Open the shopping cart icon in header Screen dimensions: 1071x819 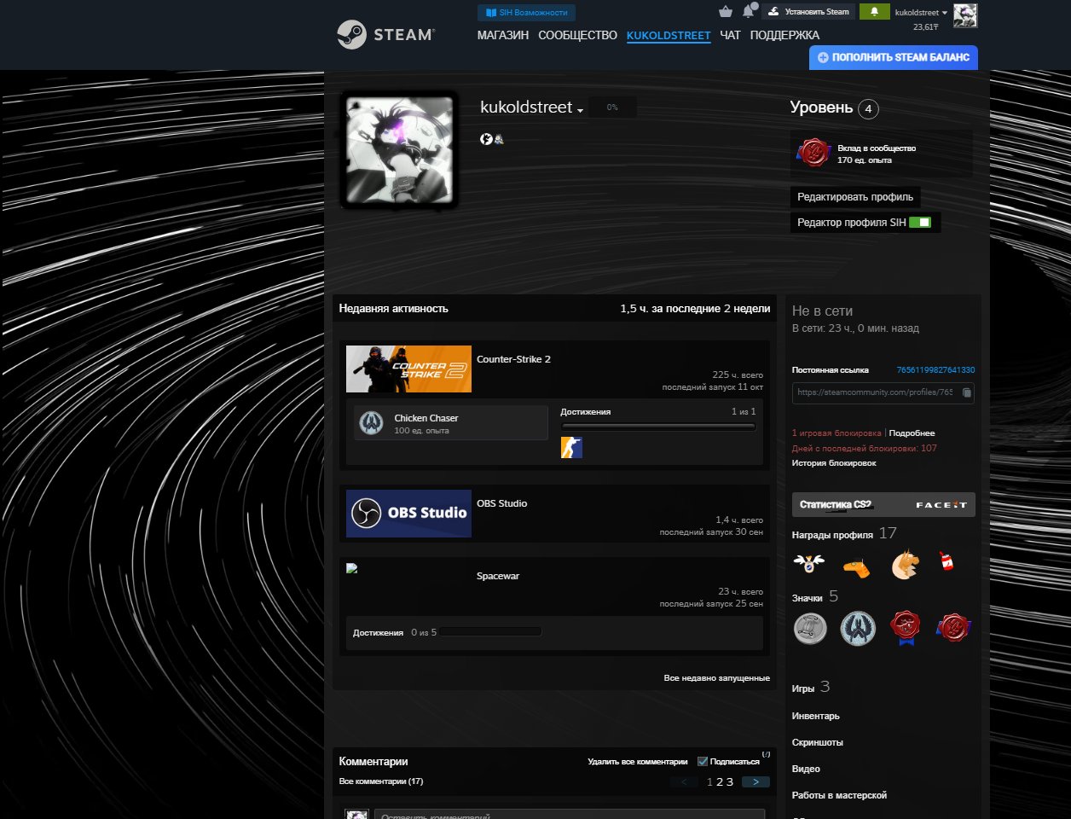pyautogui.click(x=726, y=12)
